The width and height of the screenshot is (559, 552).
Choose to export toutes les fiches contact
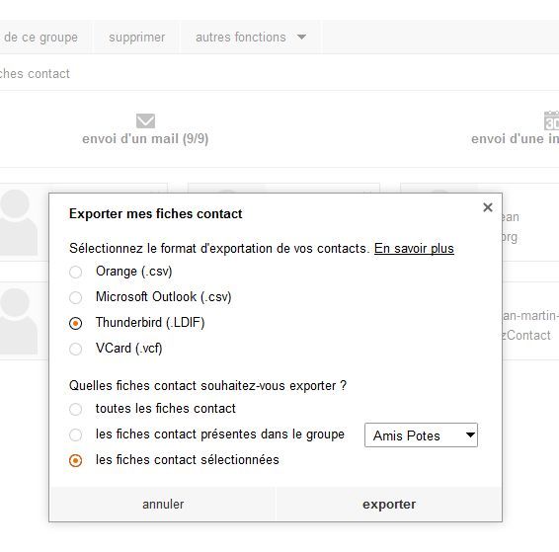(x=76, y=409)
